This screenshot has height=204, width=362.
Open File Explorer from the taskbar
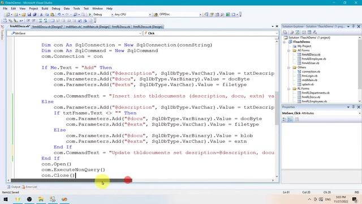pyautogui.click(x=41, y=199)
